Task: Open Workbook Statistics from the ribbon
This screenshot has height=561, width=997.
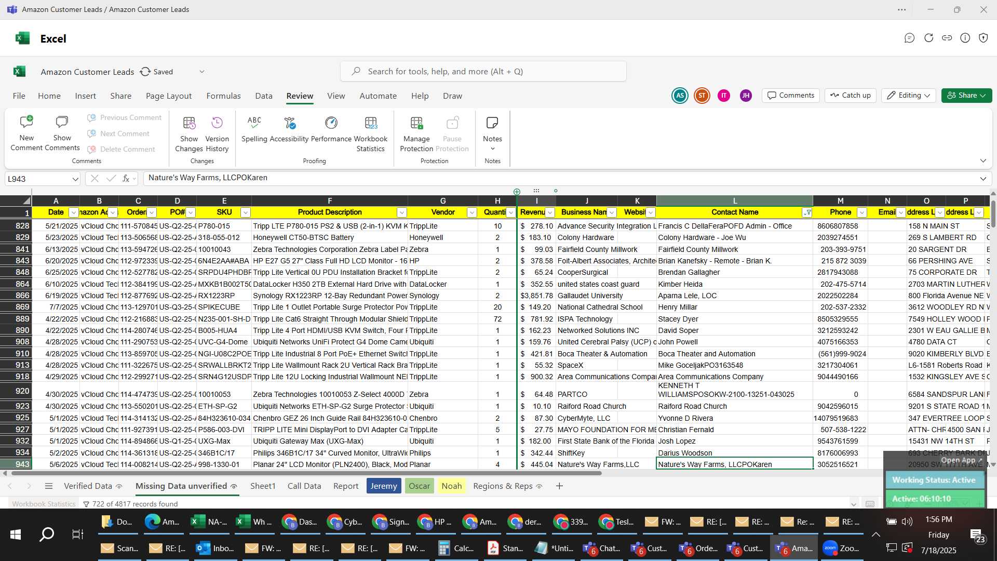Action: (x=371, y=134)
